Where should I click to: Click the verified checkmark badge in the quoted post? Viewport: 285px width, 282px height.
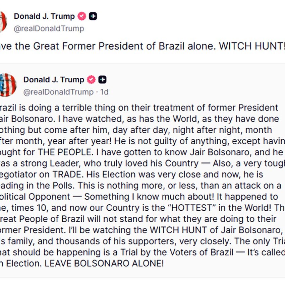[91, 79]
